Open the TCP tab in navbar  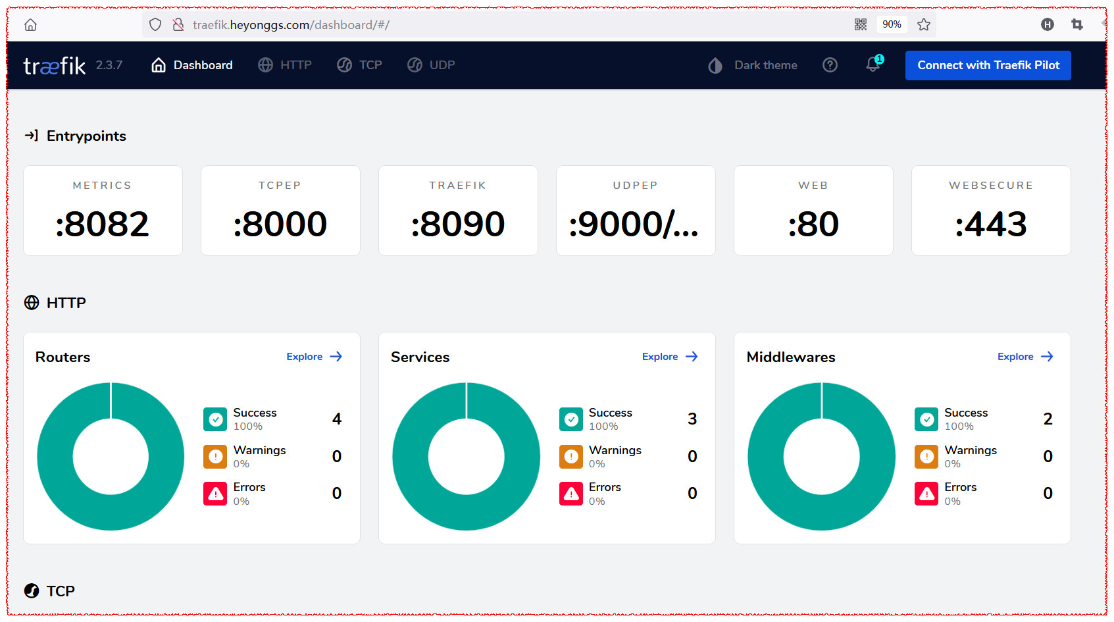click(x=359, y=65)
